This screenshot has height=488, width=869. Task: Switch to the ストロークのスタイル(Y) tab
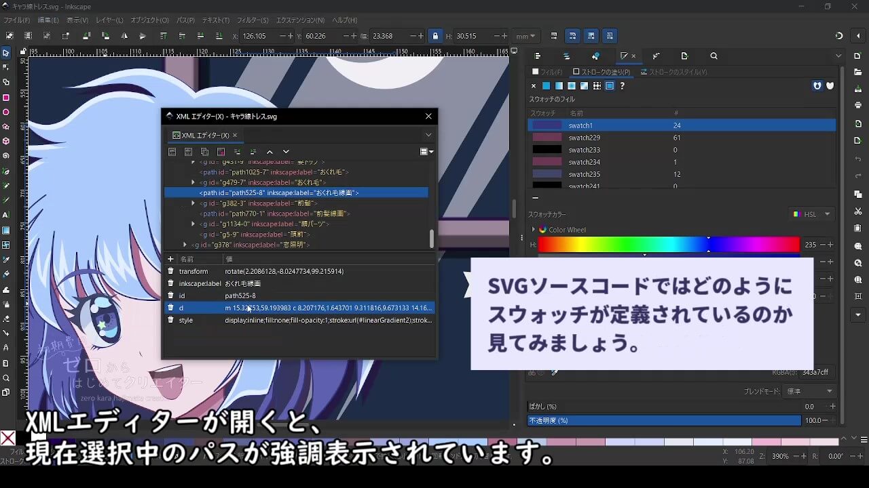[x=674, y=72]
